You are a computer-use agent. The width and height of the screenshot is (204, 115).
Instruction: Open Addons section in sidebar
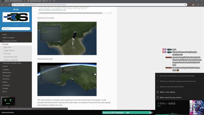[x=5, y=82]
